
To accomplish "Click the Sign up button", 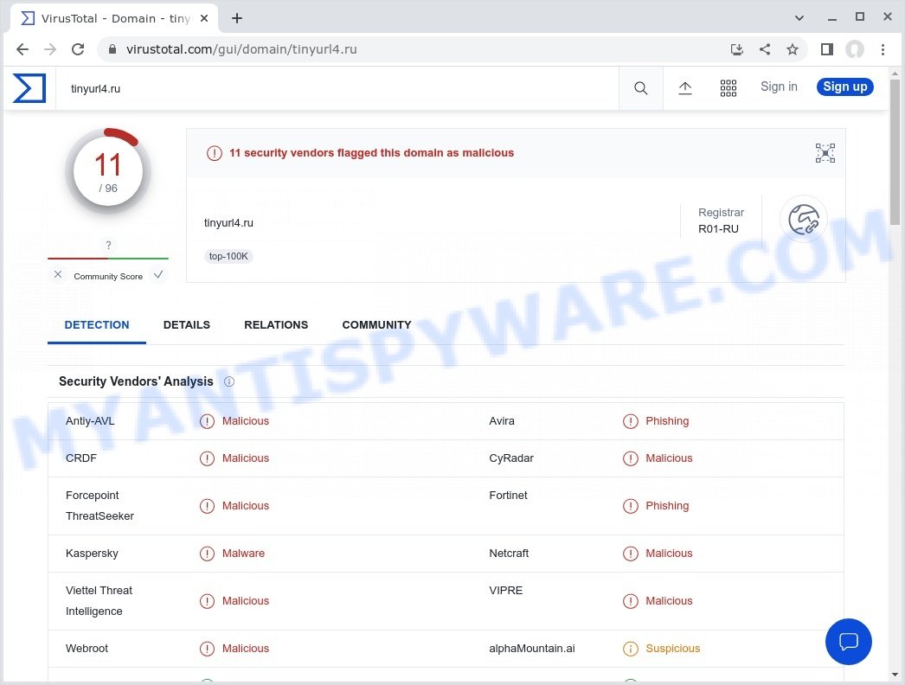I will tap(845, 86).
